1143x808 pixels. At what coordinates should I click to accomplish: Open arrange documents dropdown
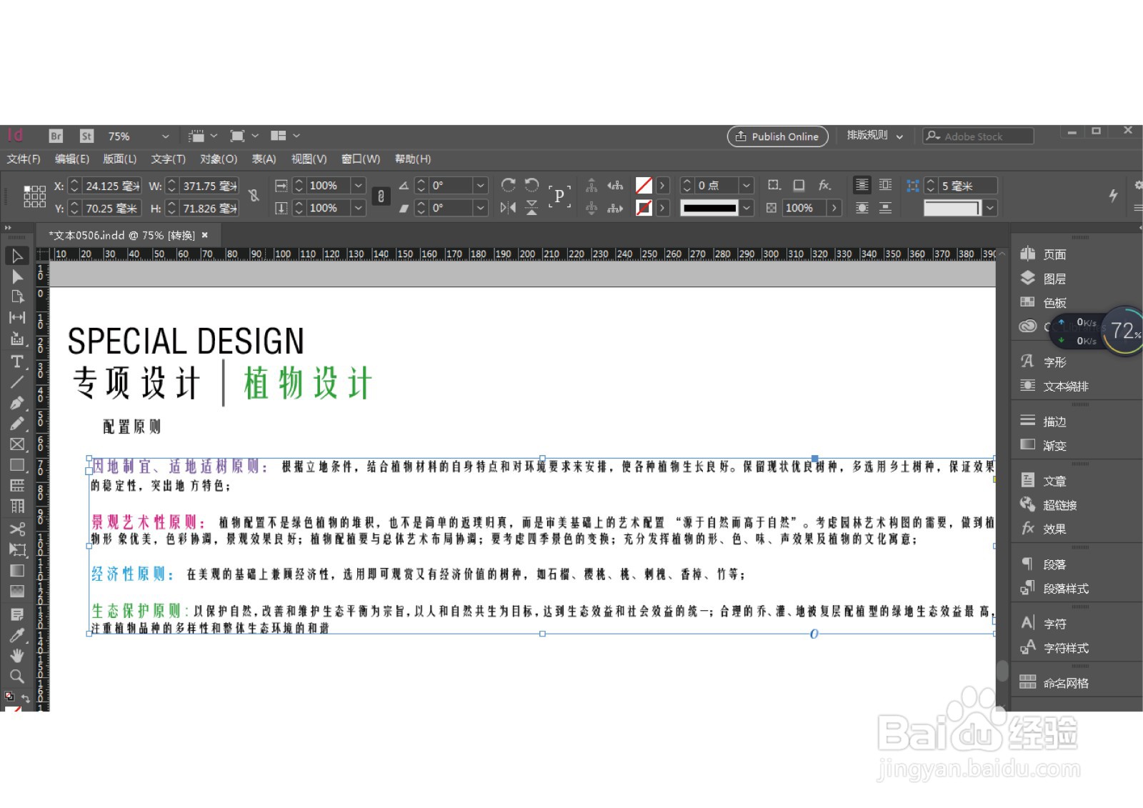(x=286, y=136)
